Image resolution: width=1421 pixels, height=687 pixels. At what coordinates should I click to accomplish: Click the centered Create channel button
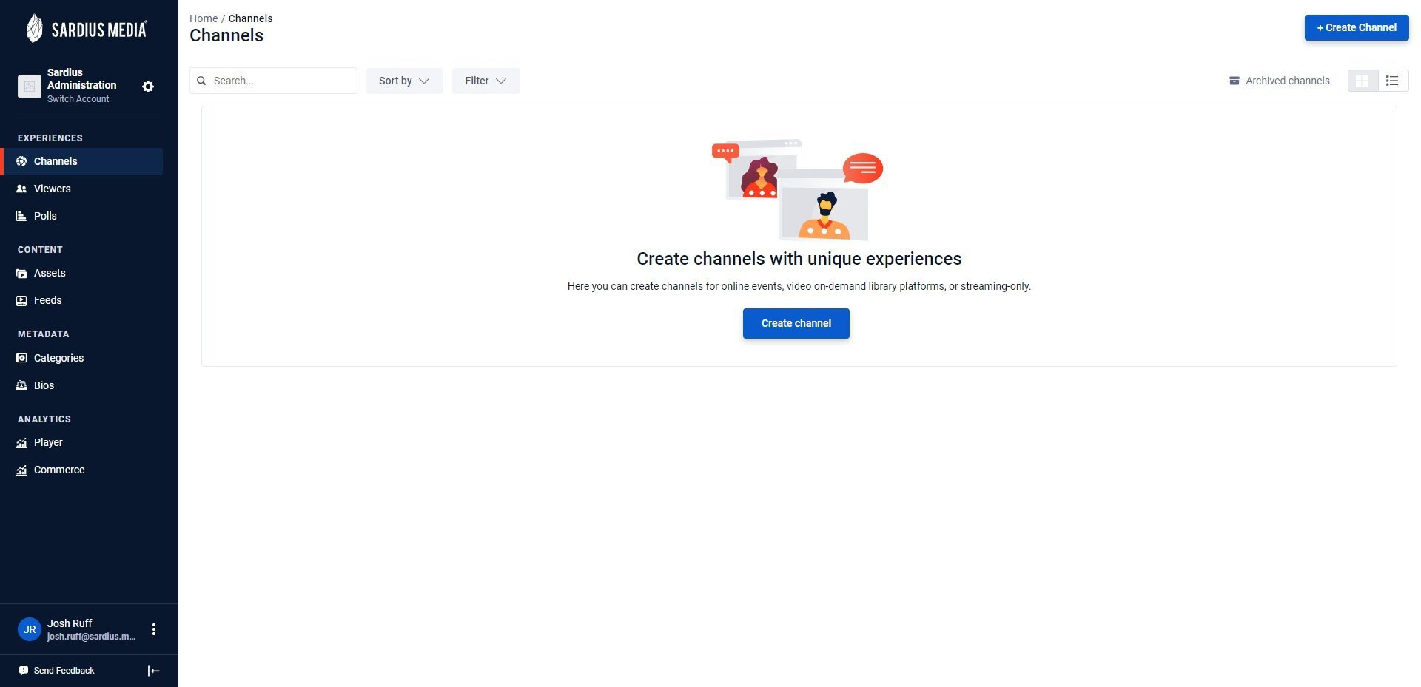796,323
